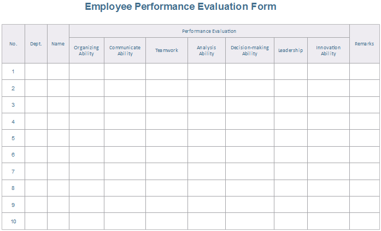Select the Communicate Ability header cell
The height and width of the screenshot is (231, 381).
click(x=125, y=50)
